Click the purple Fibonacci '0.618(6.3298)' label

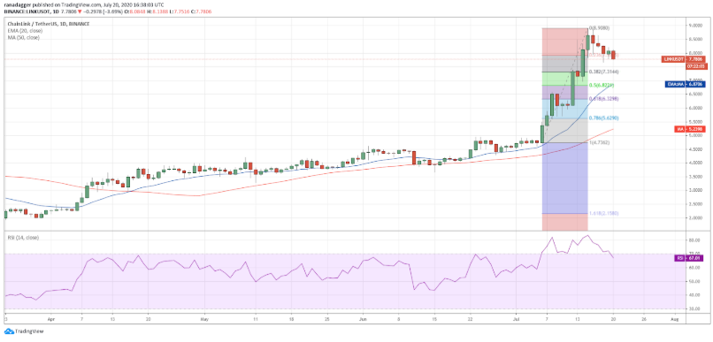click(604, 99)
